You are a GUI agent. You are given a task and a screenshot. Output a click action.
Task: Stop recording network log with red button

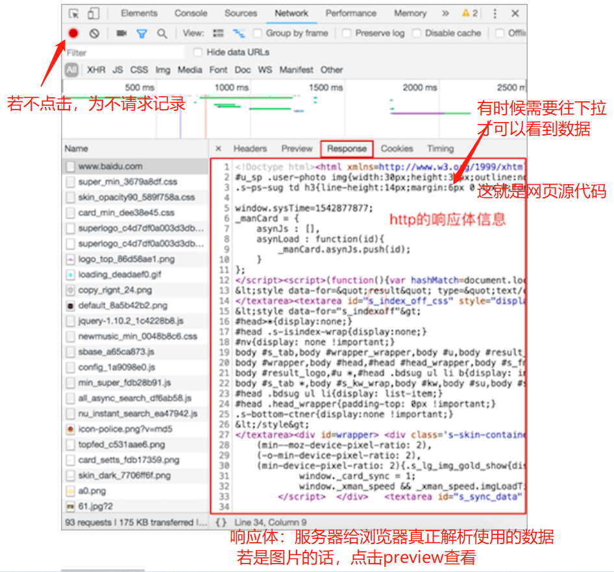pos(73,33)
